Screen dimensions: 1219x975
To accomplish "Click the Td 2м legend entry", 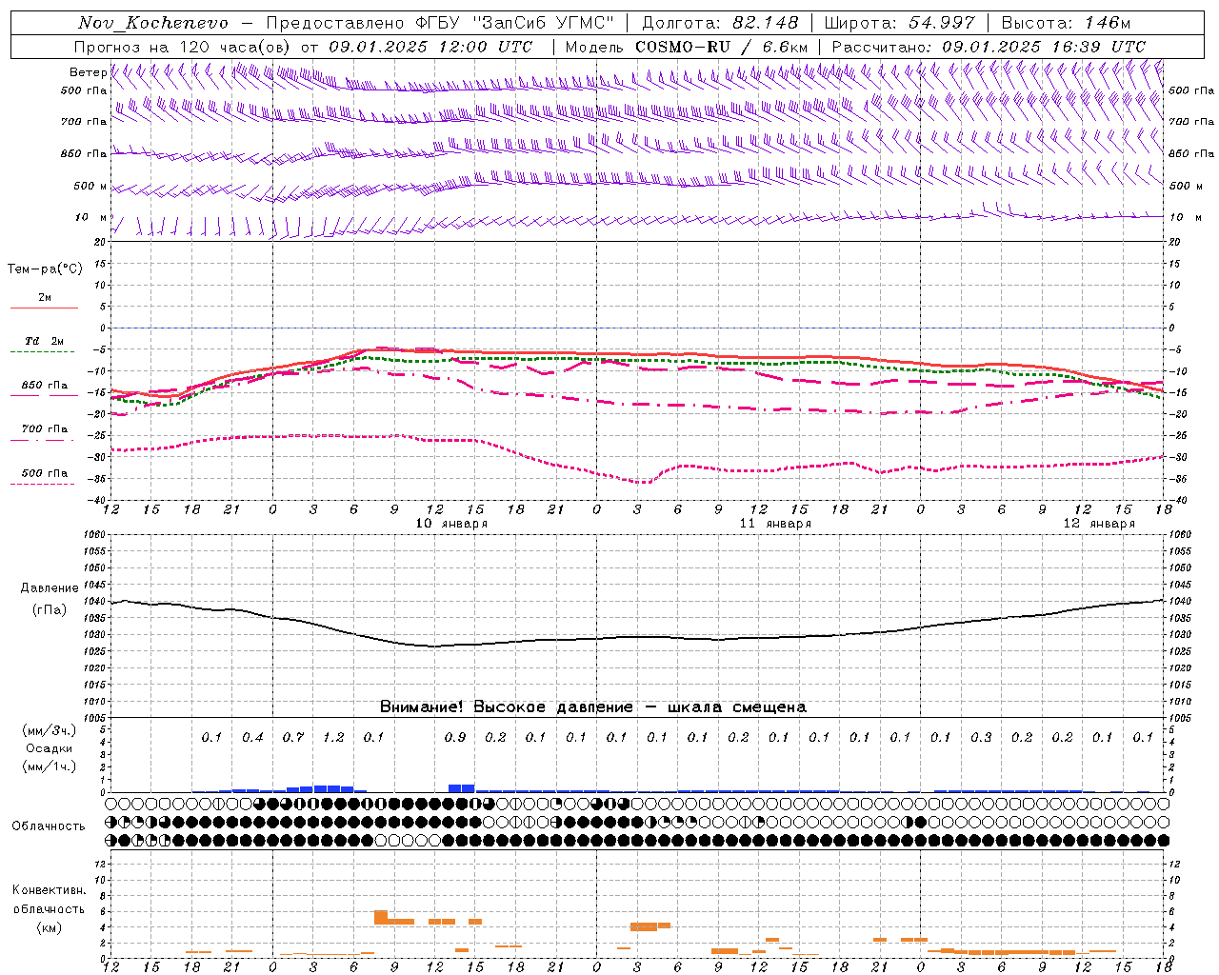I will (45, 341).
